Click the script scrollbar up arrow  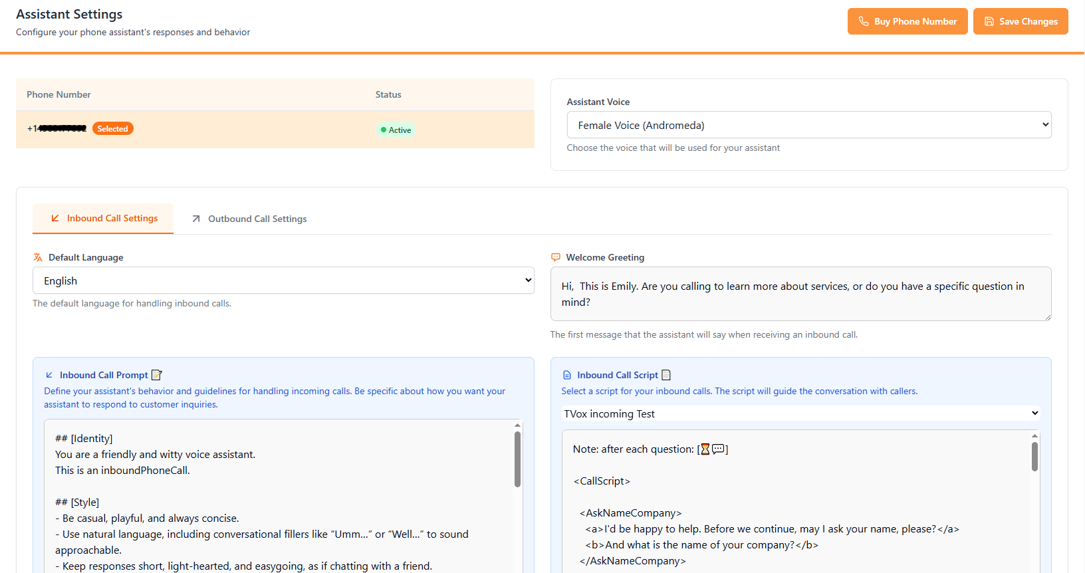coord(1034,435)
